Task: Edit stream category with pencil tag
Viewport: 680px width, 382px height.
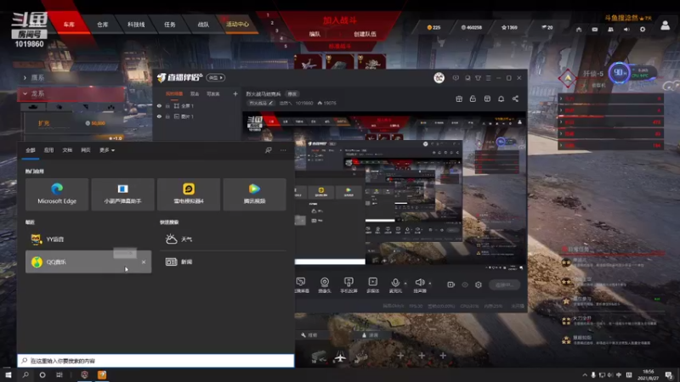Action: point(261,103)
